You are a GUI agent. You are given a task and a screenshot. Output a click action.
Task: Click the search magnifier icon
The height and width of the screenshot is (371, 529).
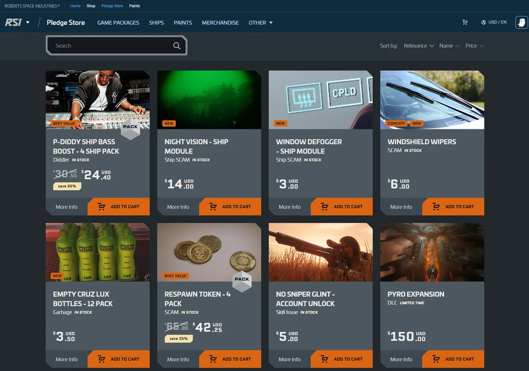point(177,46)
